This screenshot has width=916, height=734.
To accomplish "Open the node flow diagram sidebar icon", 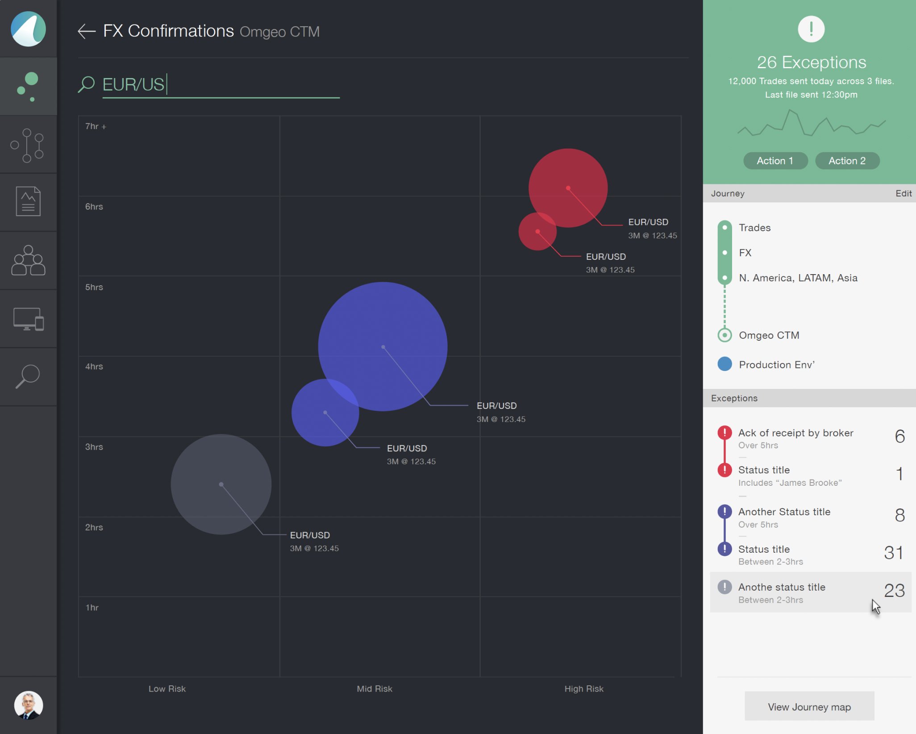I will pyautogui.click(x=28, y=145).
